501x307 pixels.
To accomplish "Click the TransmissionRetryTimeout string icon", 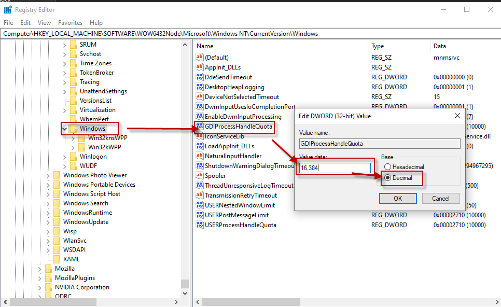I will 200,195.
